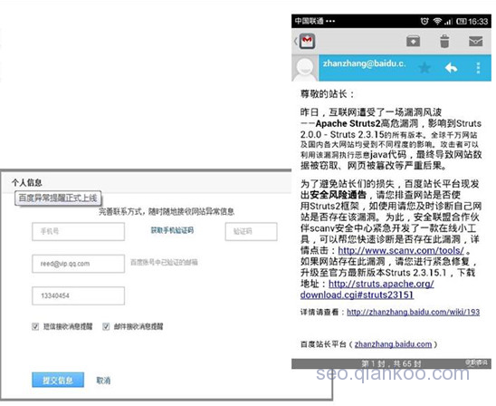Click the 个人信息 dialog title

27,183
